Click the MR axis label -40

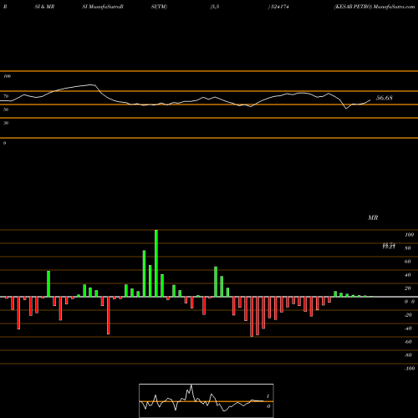tap(408, 329)
